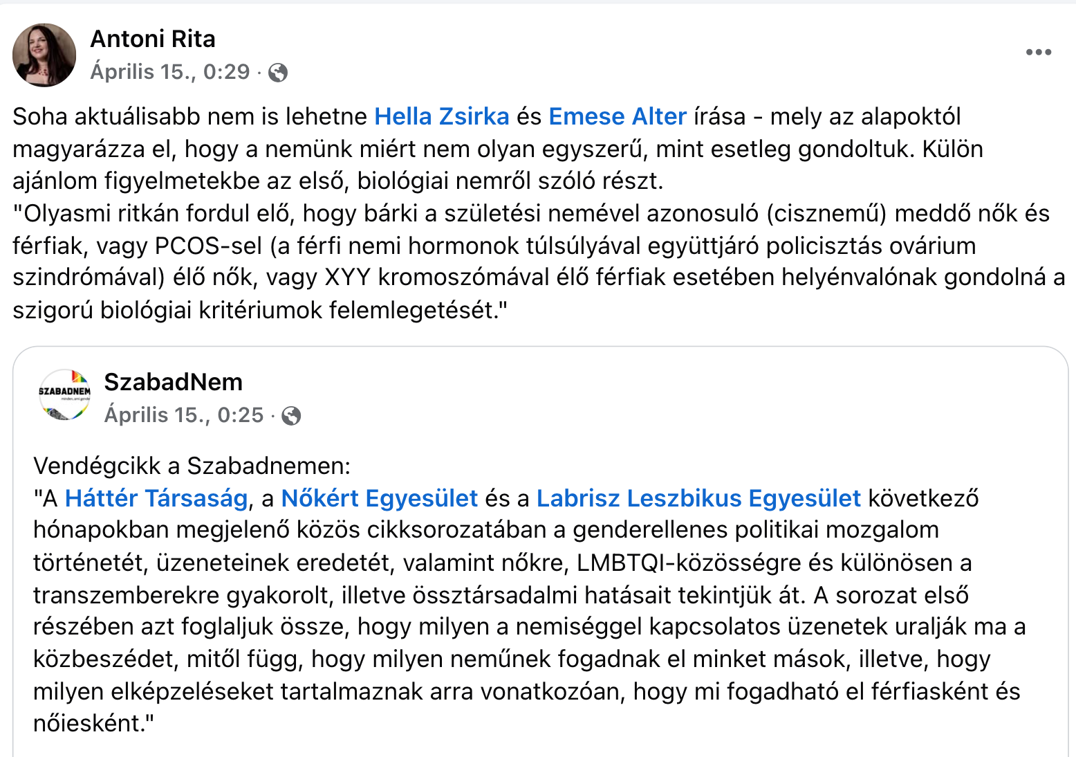Open the Hella Zsirka profile link
1076x757 pixels.
(441, 116)
